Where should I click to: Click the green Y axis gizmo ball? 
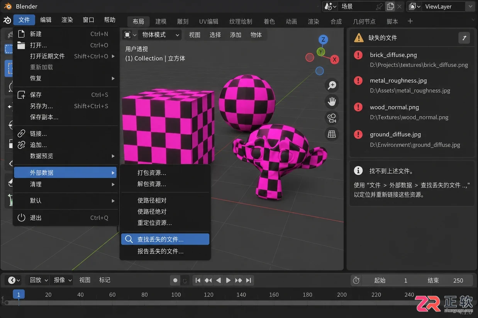[x=321, y=51]
